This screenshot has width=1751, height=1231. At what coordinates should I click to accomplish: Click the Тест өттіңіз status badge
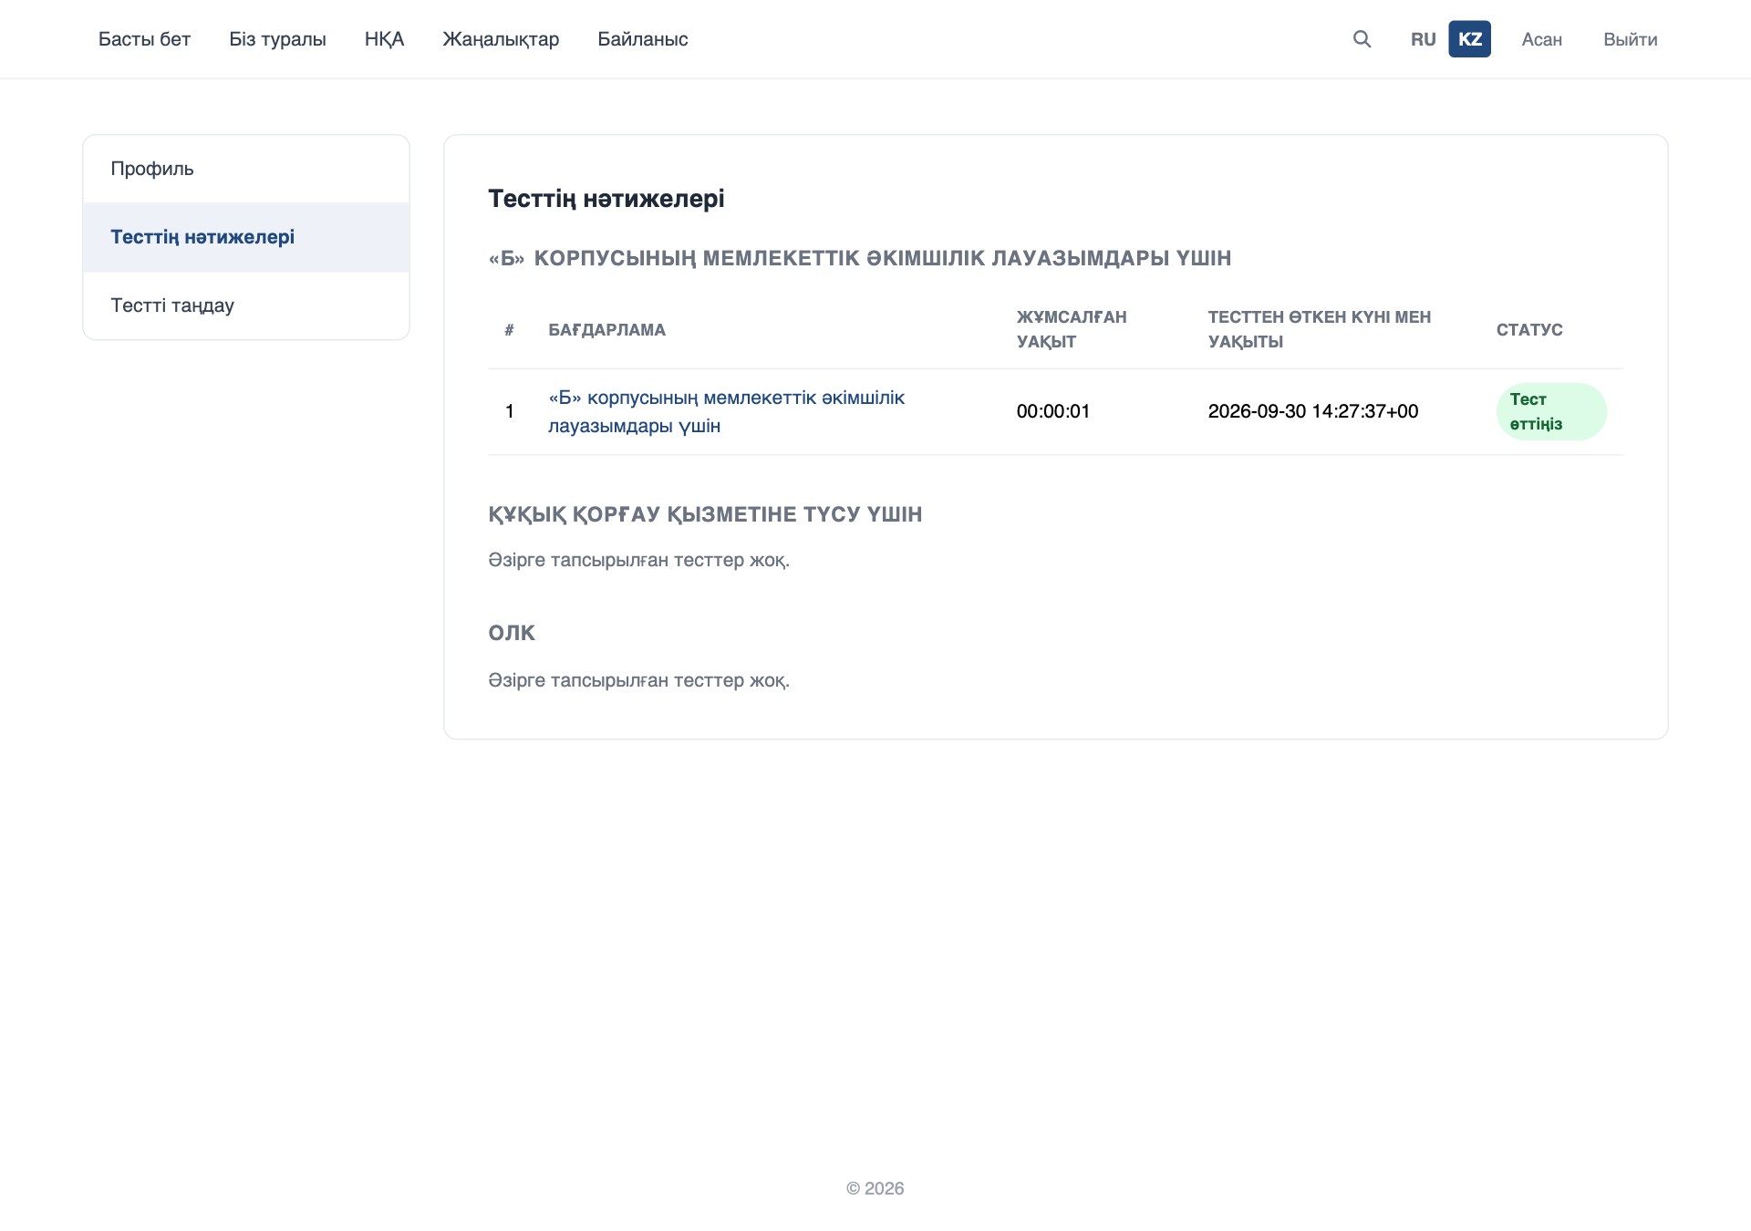click(x=1551, y=411)
